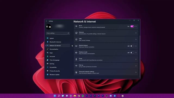Select Network & internet in sidebar
The width and height of the screenshot is (174, 98).
pos(58,45)
